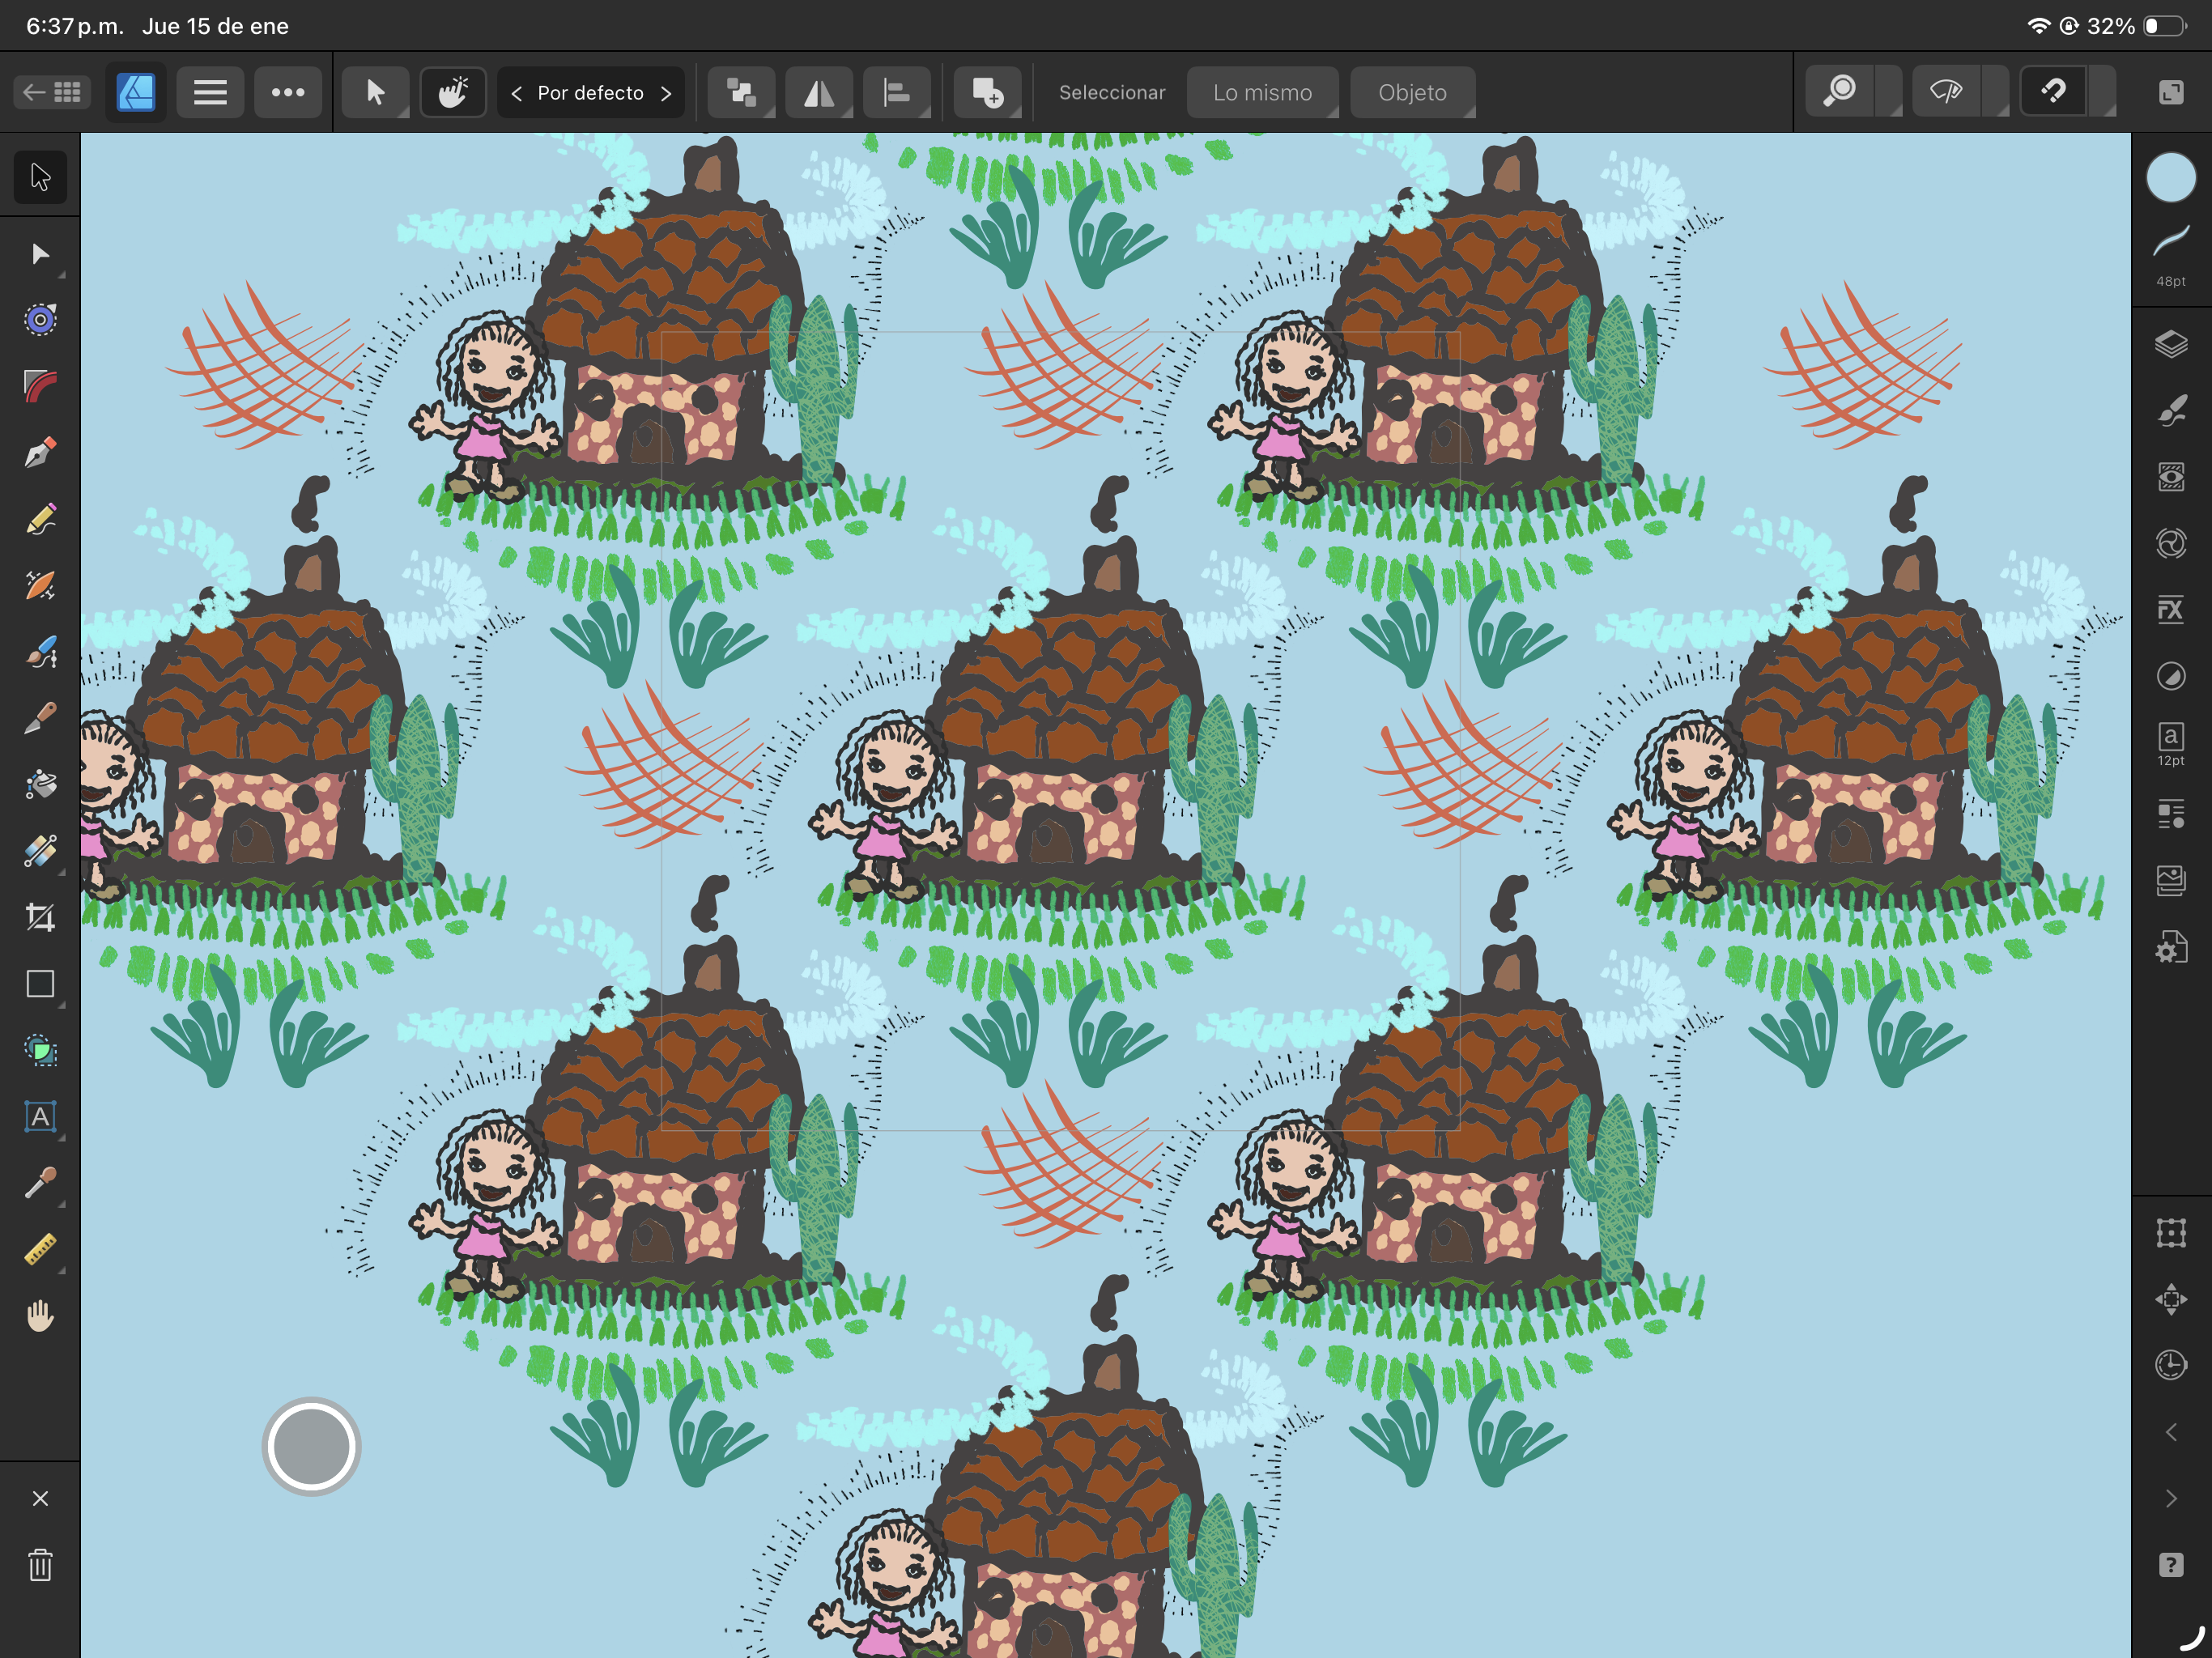Viewport: 2212px width, 1658px height.
Task: Select the Knife tool
Action: click(x=40, y=718)
